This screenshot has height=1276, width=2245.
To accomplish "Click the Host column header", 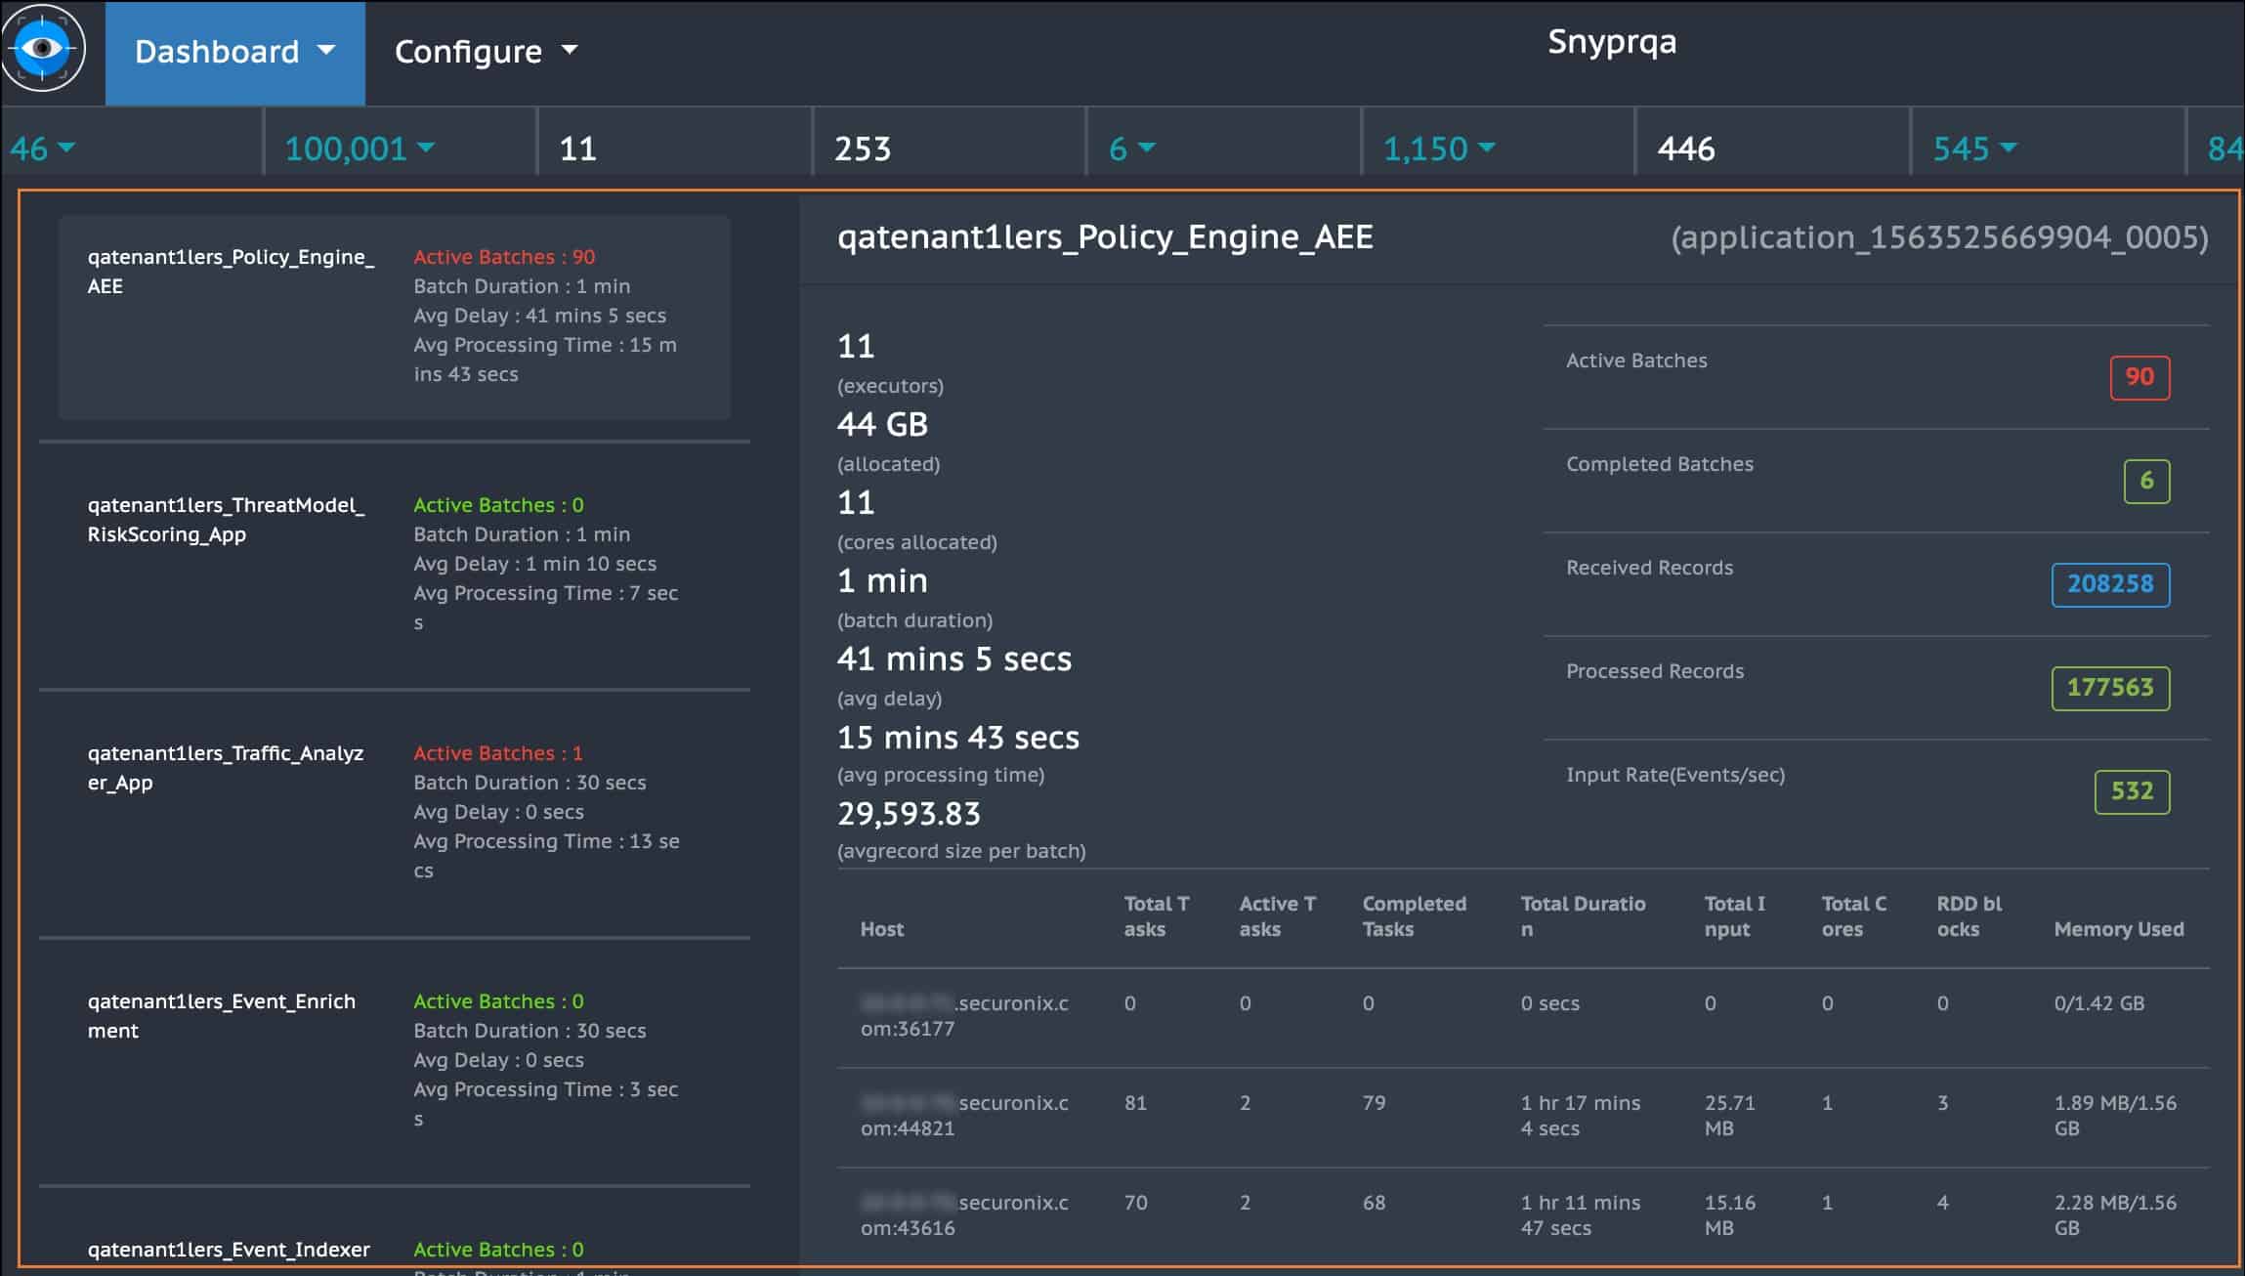I will (x=881, y=929).
